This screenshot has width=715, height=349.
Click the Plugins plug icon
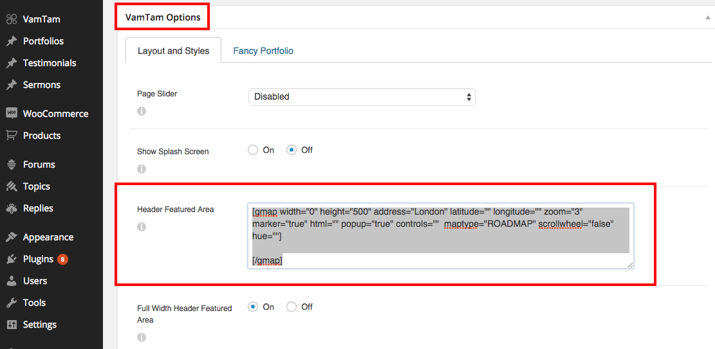coord(12,259)
